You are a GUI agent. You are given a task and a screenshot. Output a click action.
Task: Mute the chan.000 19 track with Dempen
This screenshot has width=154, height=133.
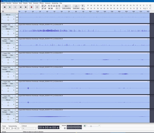point(5,27)
